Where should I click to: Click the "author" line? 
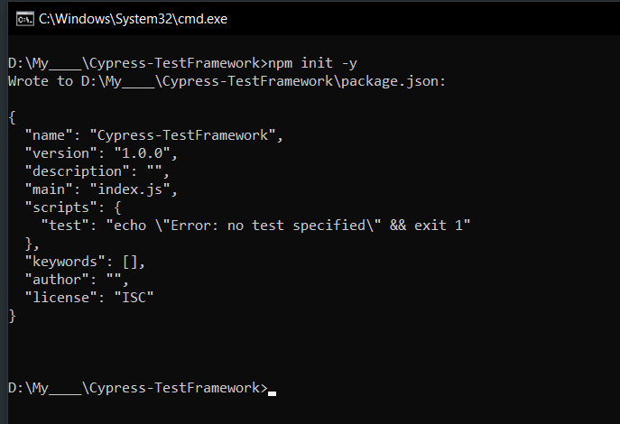click(77, 280)
